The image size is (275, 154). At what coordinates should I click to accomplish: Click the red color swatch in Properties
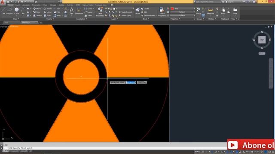tap(172, 9)
